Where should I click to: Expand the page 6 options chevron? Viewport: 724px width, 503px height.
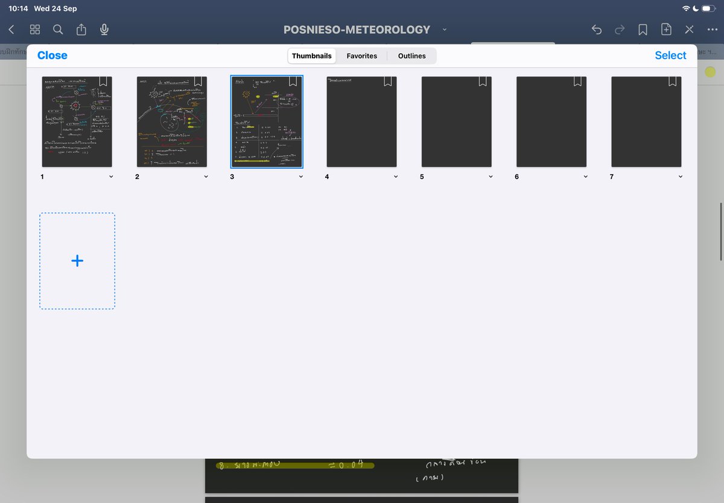[586, 177]
